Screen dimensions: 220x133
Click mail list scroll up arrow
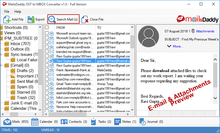pyautogui.click(x=132, y=27)
